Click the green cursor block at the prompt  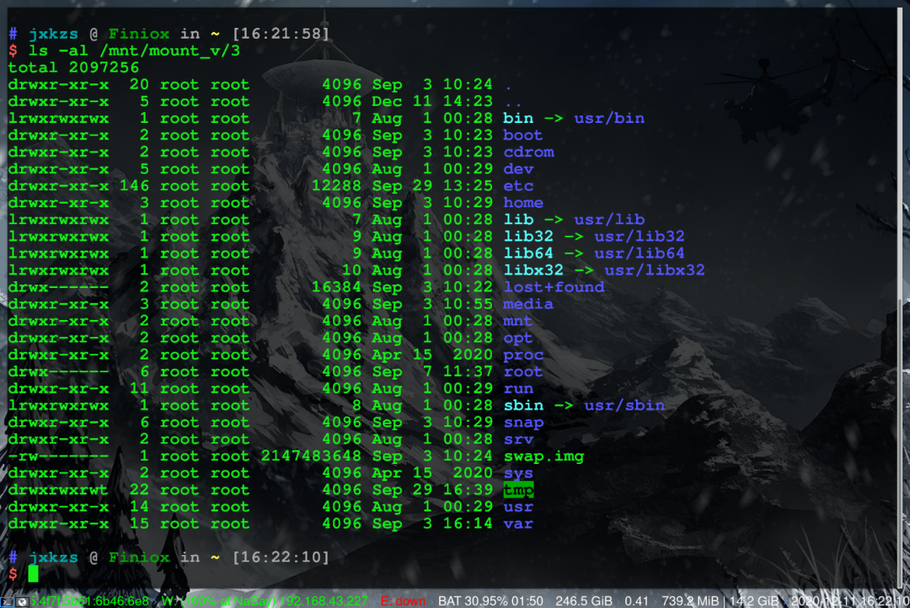point(33,573)
